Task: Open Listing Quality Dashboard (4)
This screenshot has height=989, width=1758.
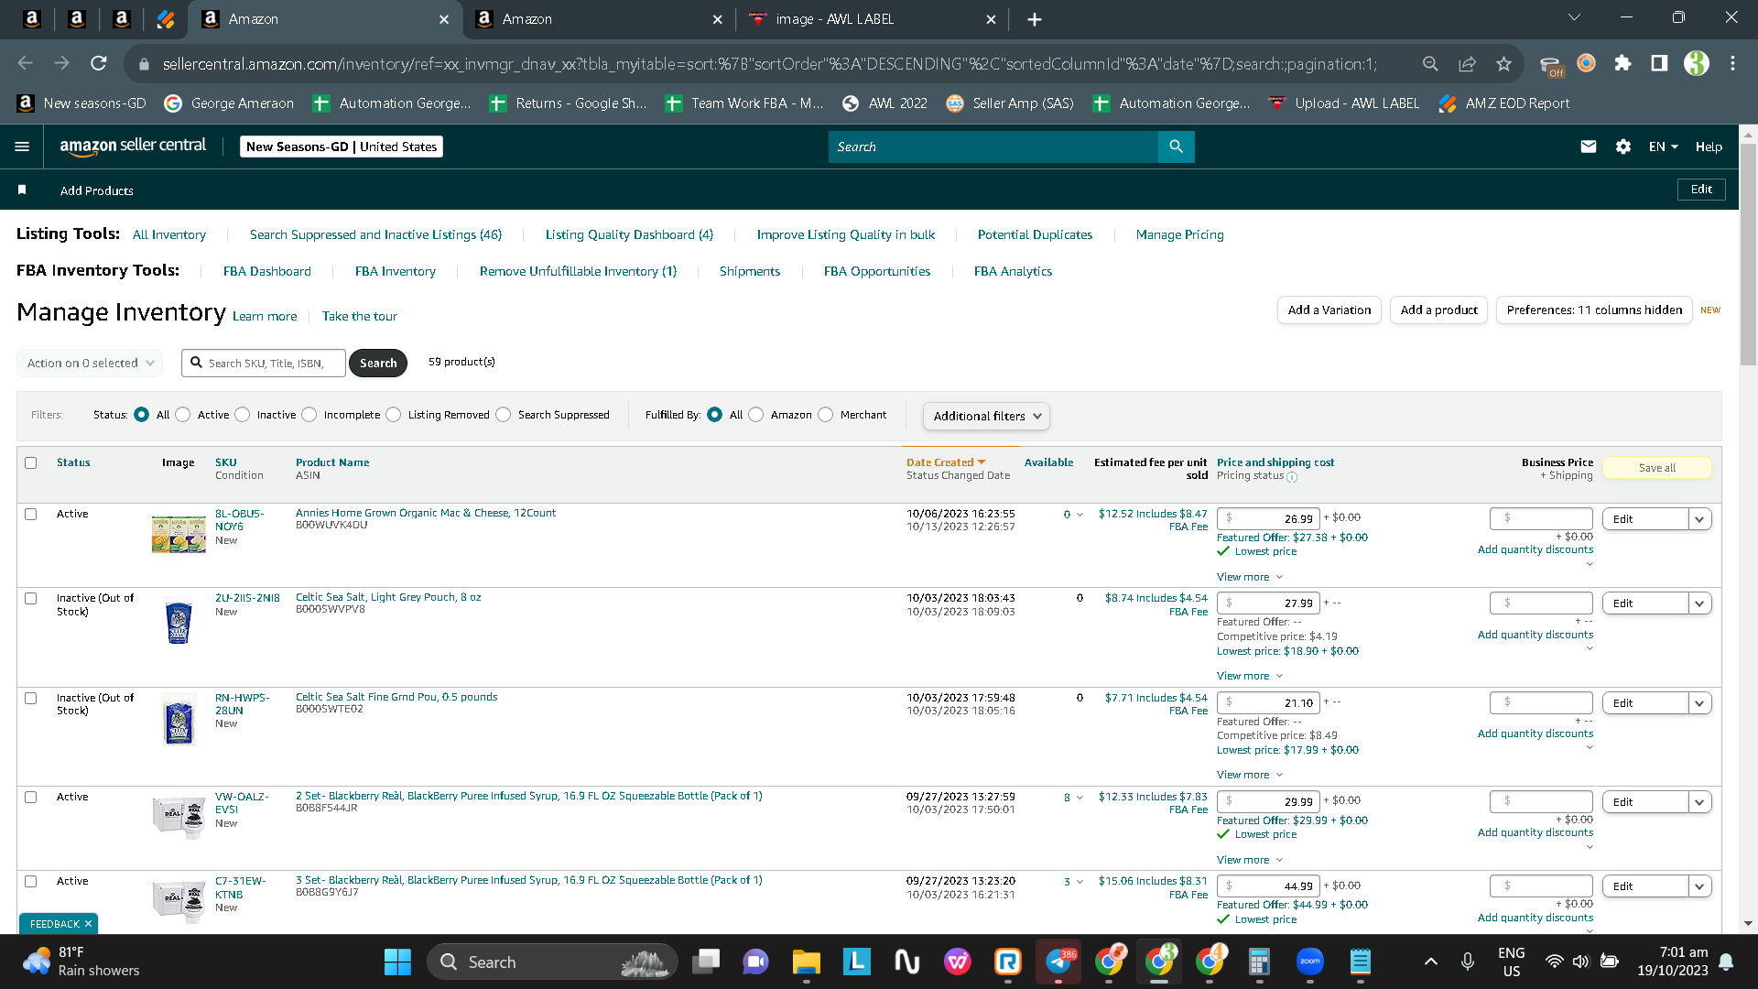Action: [x=629, y=234]
